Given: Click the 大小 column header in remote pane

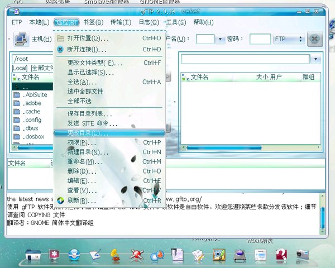Looking at the screenshot, I should click(x=262, y=77).
